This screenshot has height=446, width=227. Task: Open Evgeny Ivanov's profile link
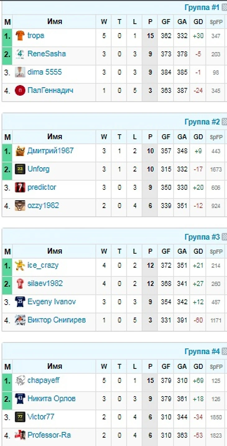pos(52,302)
